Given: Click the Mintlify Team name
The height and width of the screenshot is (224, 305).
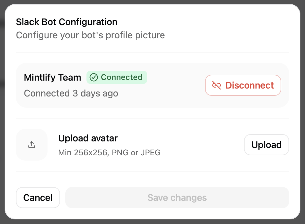Looking at the screenshot, I should pyautogui.click(x=52, y=77).
